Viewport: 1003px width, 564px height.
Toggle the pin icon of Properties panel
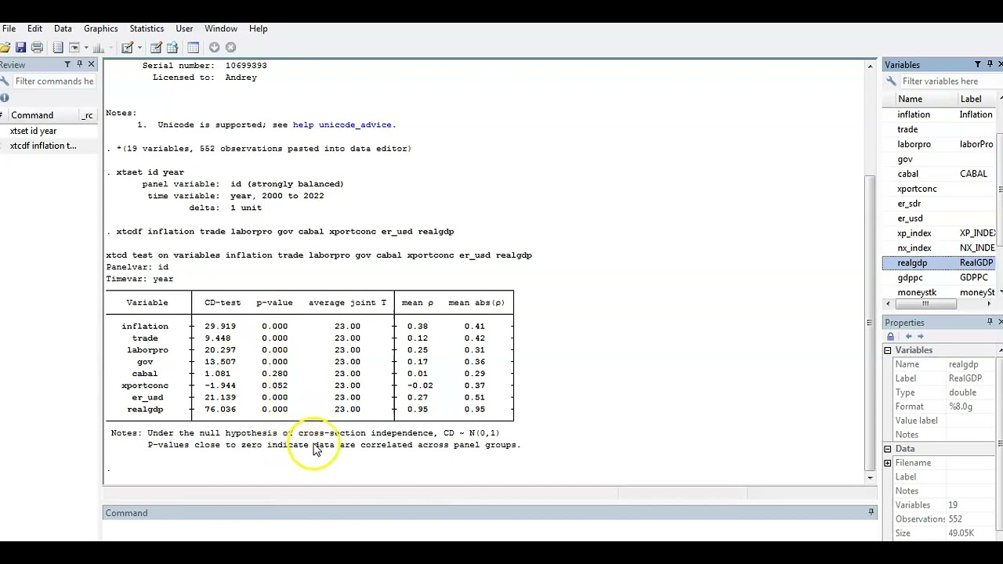[x=990, y=322]
